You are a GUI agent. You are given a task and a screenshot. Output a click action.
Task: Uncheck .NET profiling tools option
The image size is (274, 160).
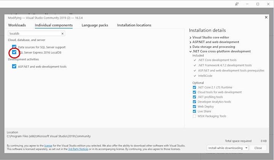(194, 97)
